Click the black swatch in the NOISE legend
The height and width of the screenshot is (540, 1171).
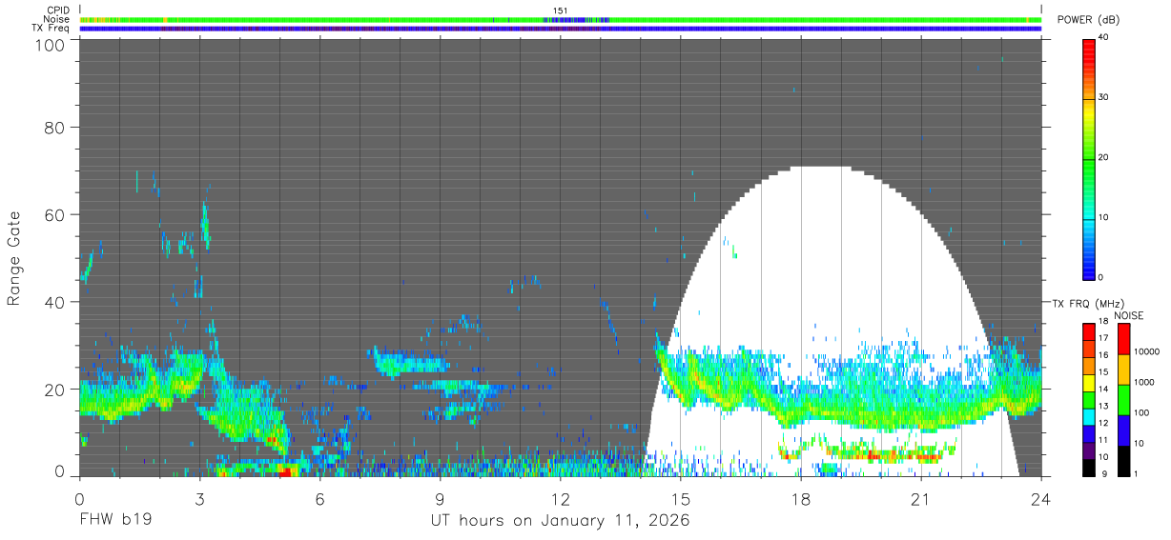point(1123,459)
